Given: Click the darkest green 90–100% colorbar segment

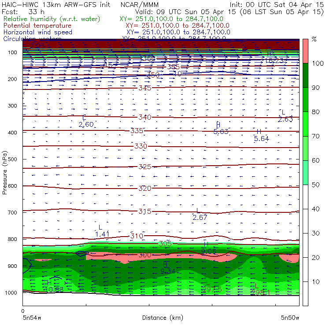Looking at the screenshot, I should tap(305, 75).
